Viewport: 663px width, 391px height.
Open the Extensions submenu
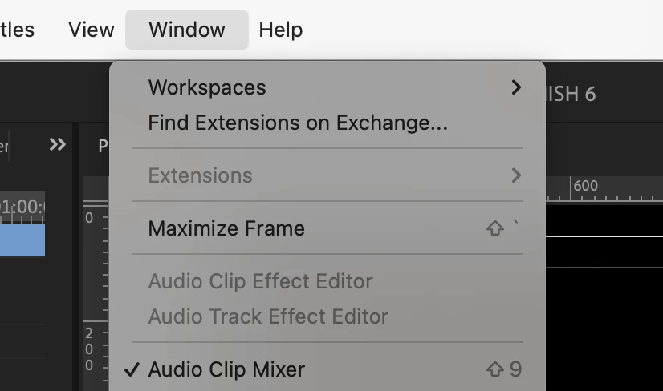tap(327, 175)
